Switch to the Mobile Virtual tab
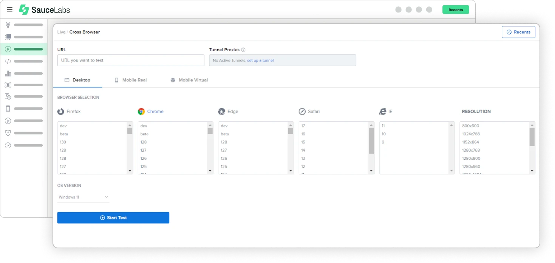Viewport: 555px width, 263px height. (x=193, y=80)
